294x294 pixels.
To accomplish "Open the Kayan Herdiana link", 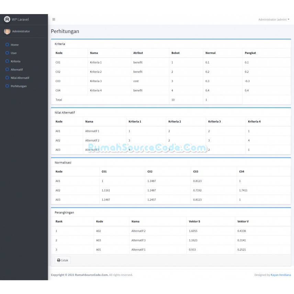I will pyautogui.click(x=281, y=275).
